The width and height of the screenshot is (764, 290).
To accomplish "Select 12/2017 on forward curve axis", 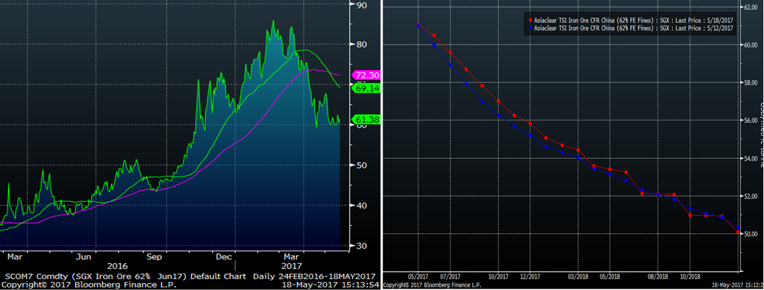I will pos(529,276).
